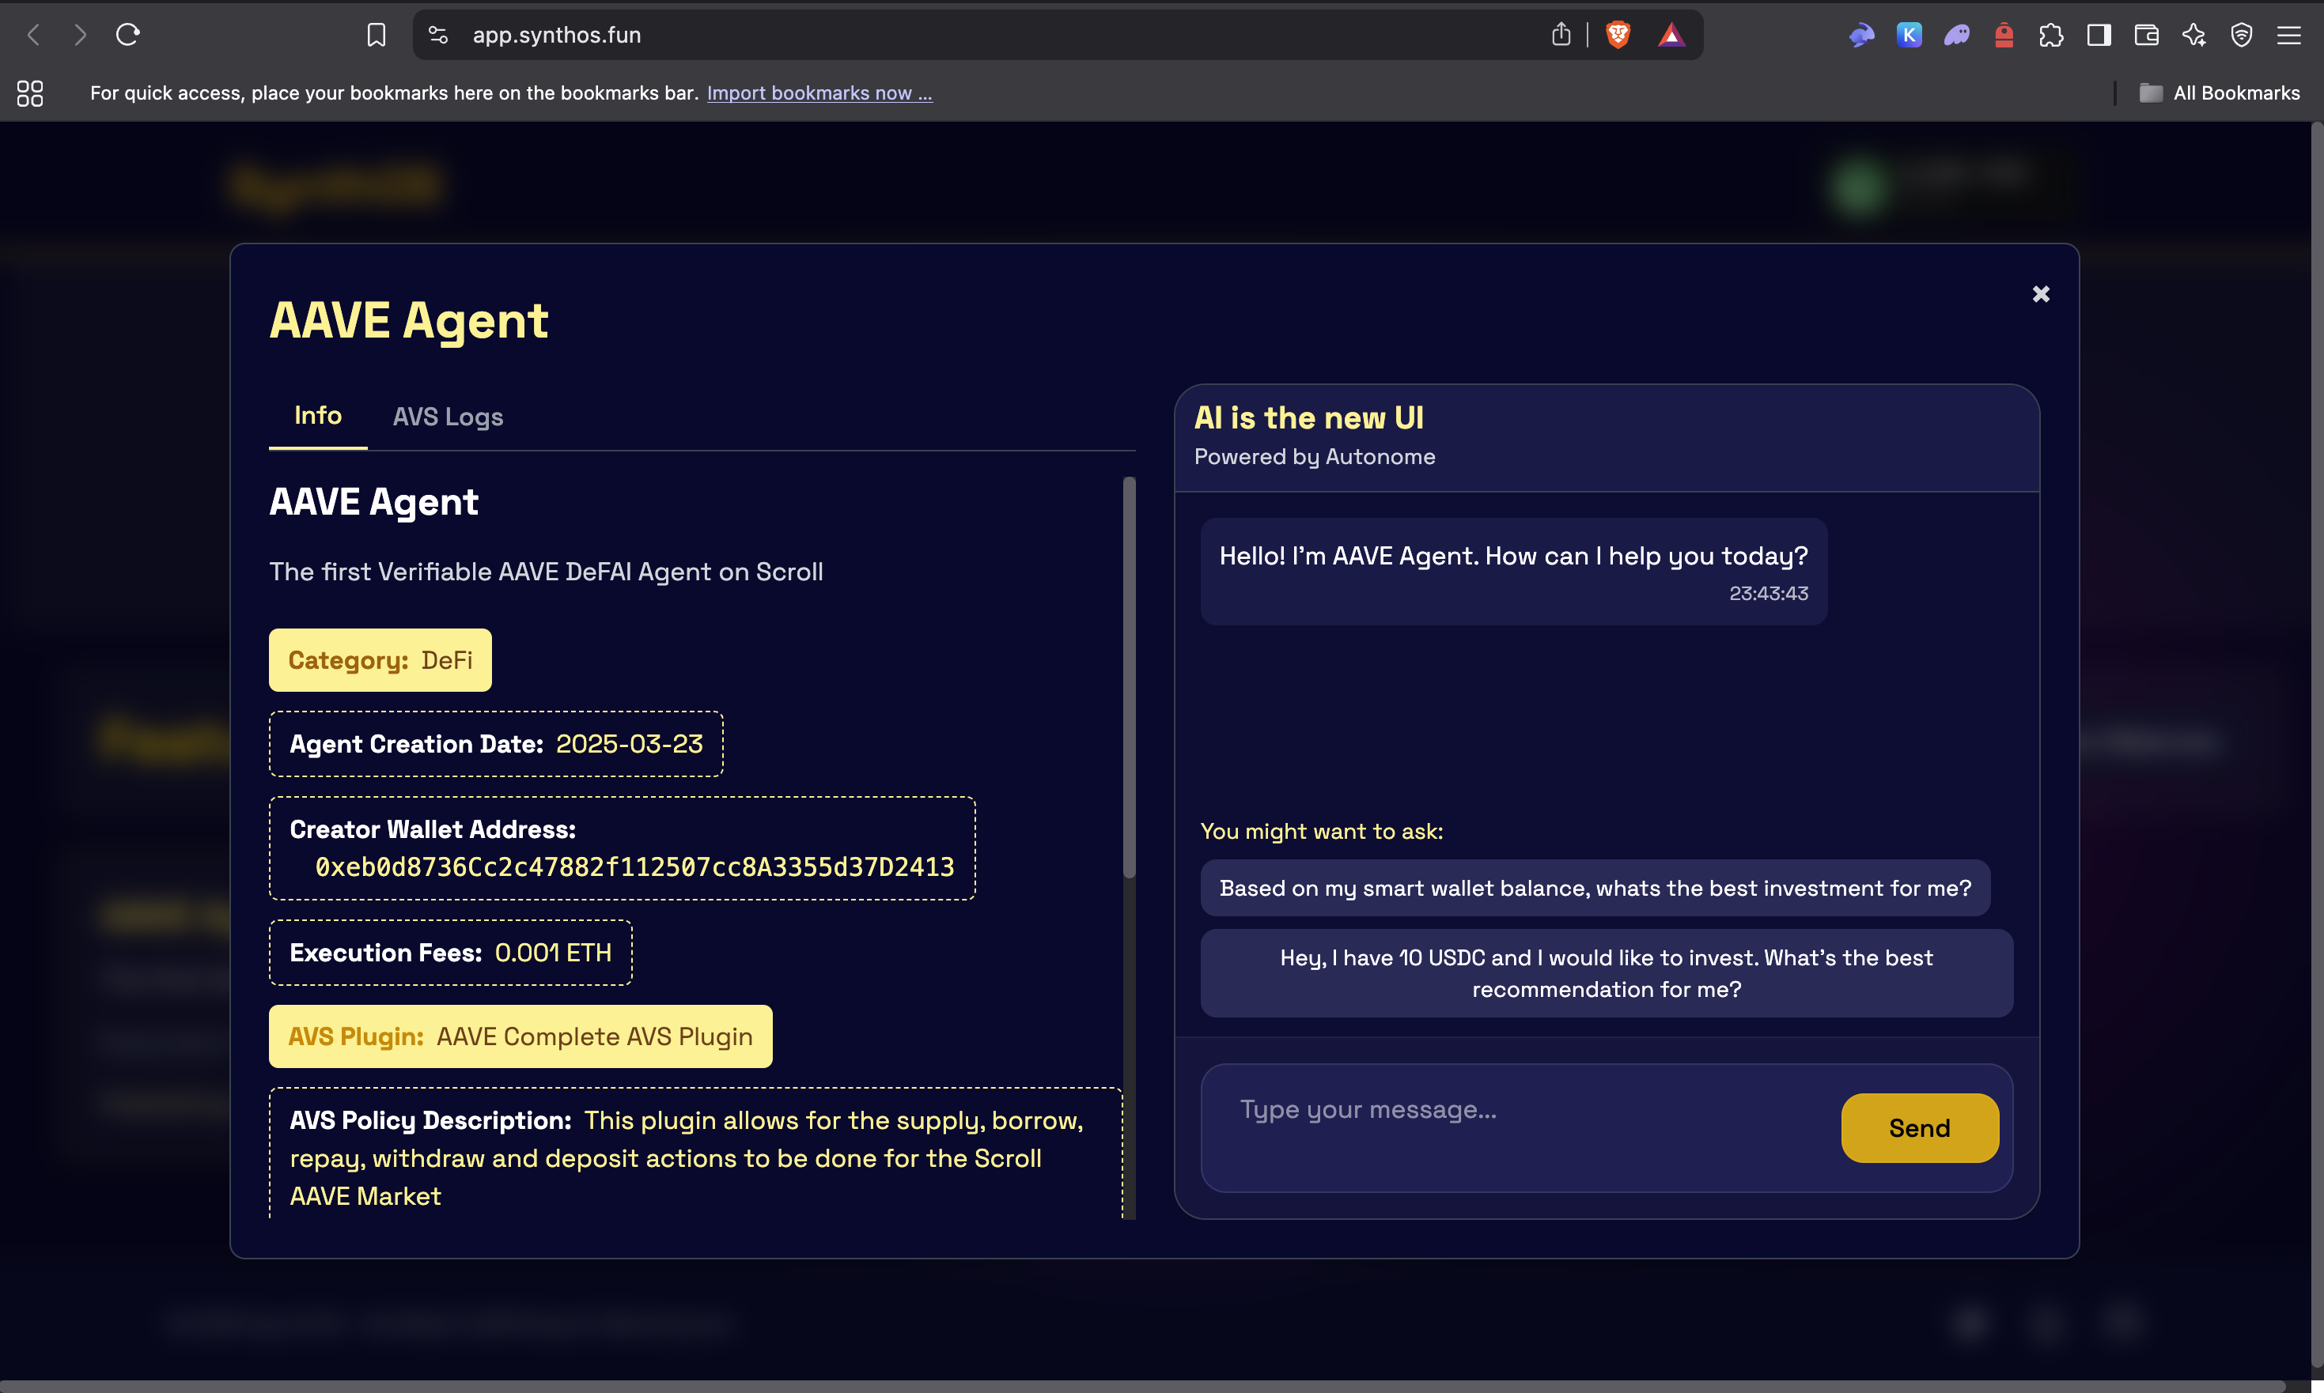Image resolution: width=2324 pixels, height=1393 pixels.
Task: Open the extensions puzzle icon
Action: click(x=2052, y=36)
